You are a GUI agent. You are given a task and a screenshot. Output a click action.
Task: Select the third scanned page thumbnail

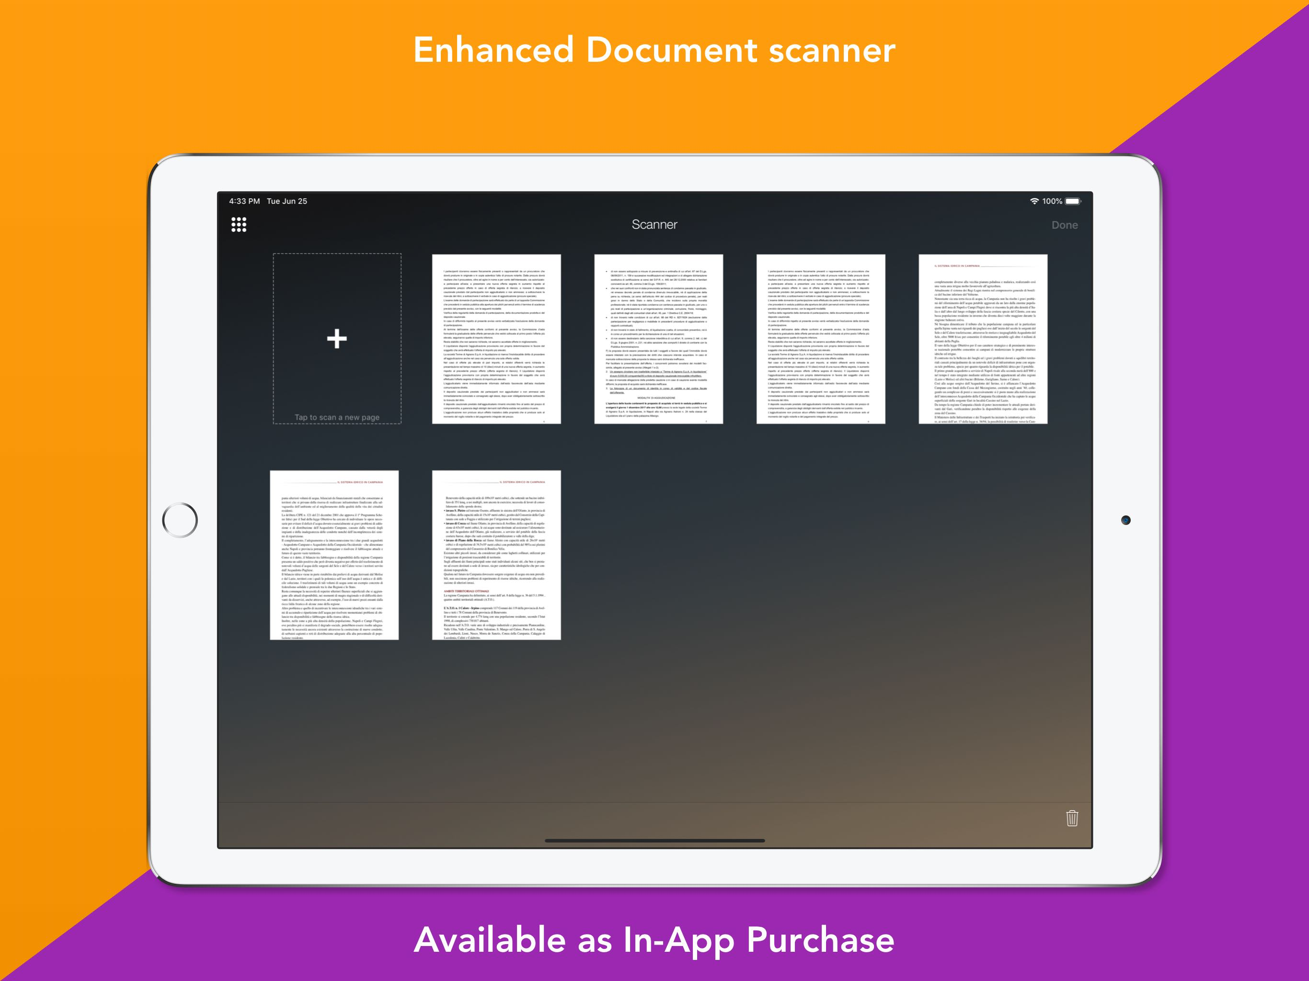820,339
